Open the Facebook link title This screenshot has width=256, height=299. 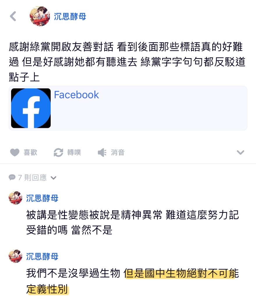tap(77, 95)
